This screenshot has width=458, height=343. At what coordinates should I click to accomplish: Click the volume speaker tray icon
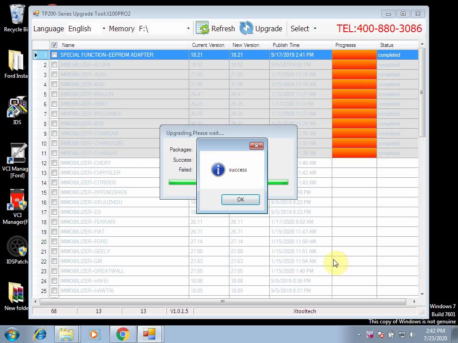click(x=412, y=335)
